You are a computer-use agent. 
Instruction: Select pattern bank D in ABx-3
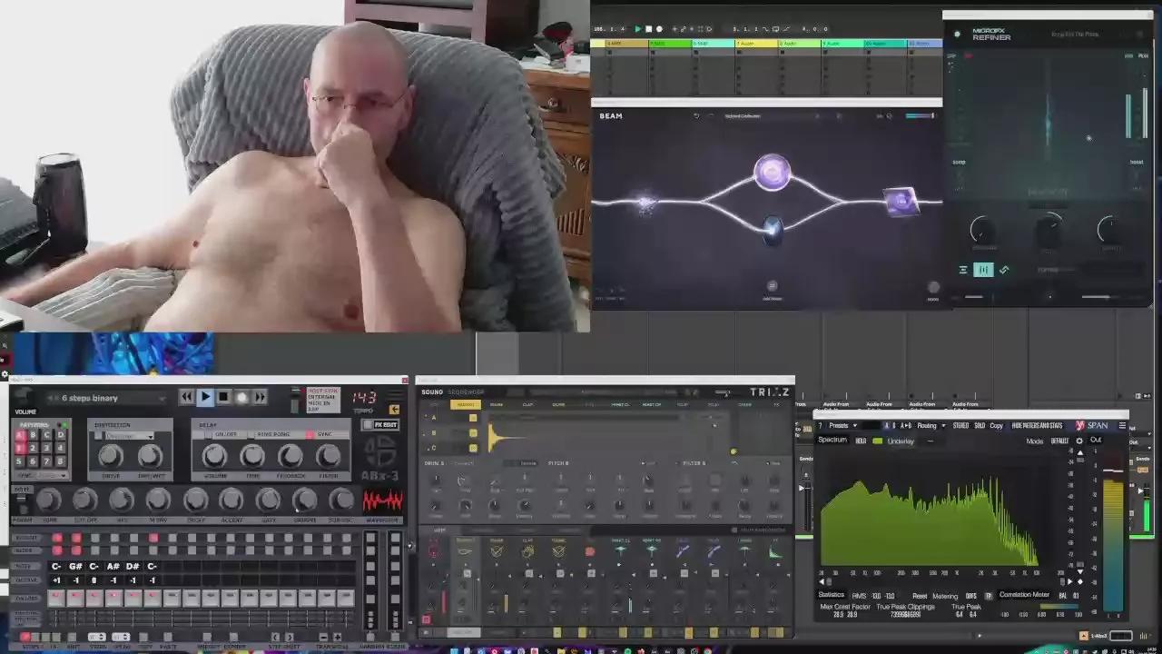tap(60, 435)
